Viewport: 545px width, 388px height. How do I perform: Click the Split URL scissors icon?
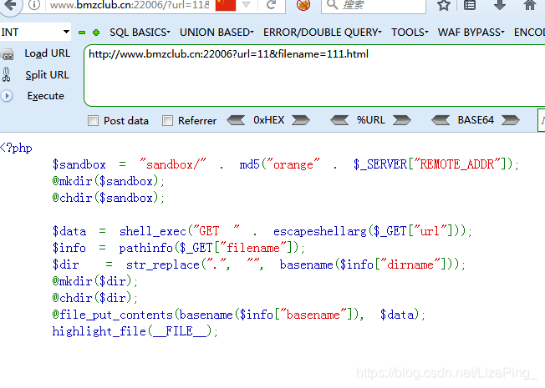(6, 74)
